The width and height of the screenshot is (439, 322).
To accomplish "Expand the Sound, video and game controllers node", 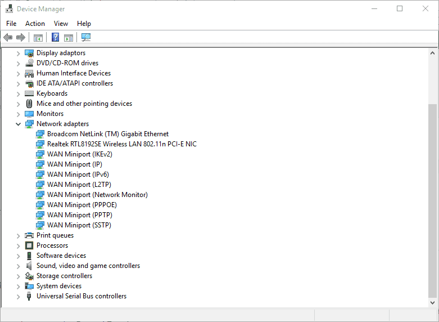I will tap(18, 266).
